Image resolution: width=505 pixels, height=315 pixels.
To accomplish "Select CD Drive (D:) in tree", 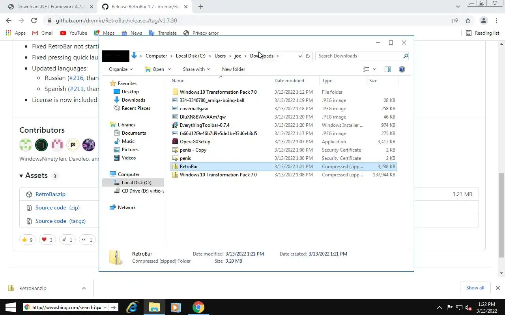I will click(x=138, y=191).
